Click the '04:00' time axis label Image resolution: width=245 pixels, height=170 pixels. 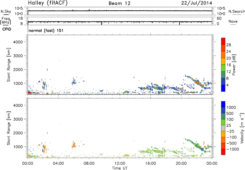point(58,164)
